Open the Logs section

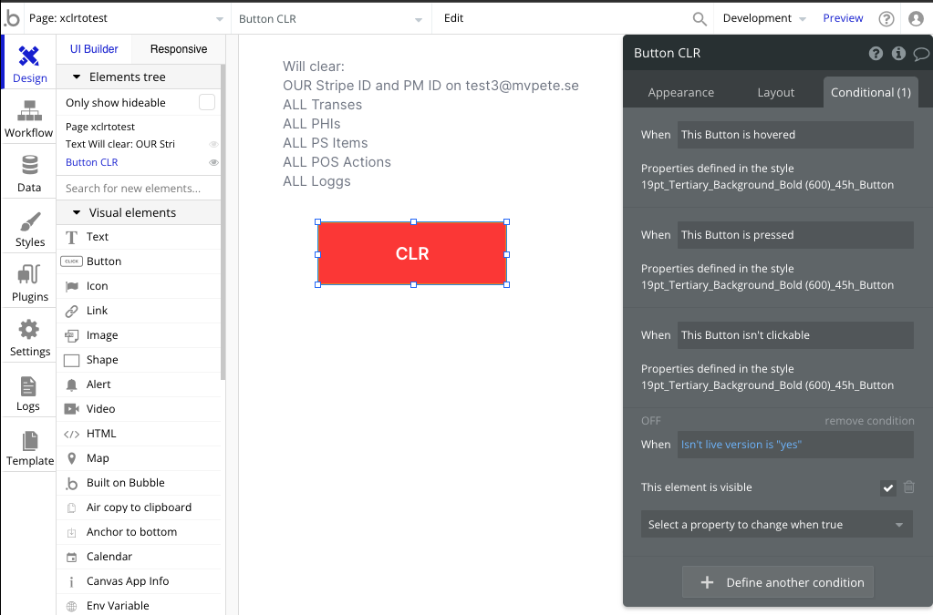[29, 392]
